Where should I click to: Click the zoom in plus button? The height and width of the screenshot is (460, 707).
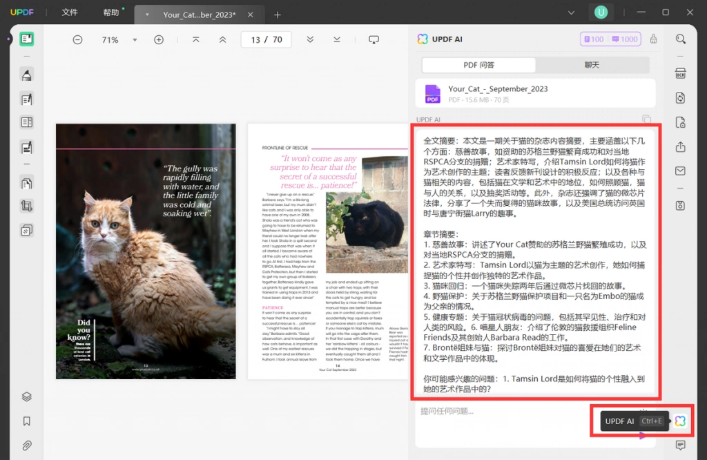[159, 39]
